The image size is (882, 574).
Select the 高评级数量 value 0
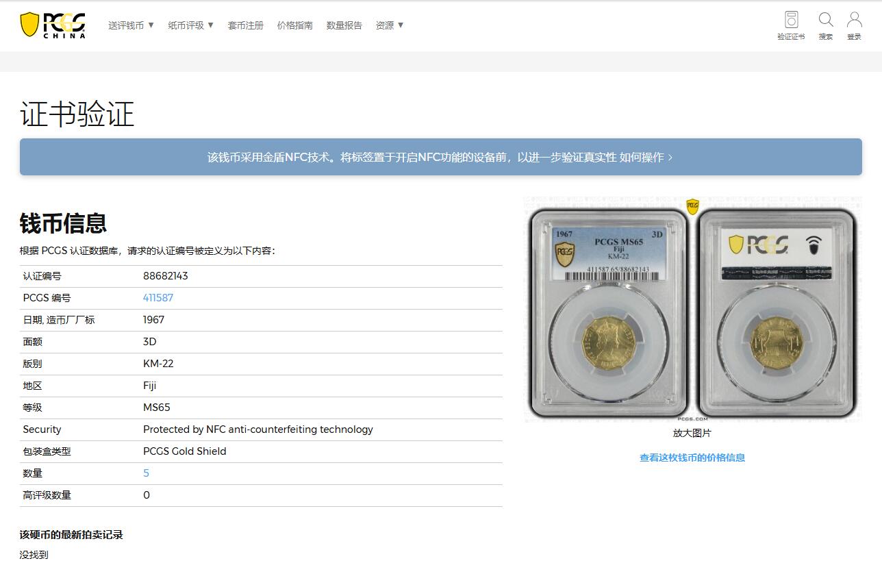(x=147, y=495)
